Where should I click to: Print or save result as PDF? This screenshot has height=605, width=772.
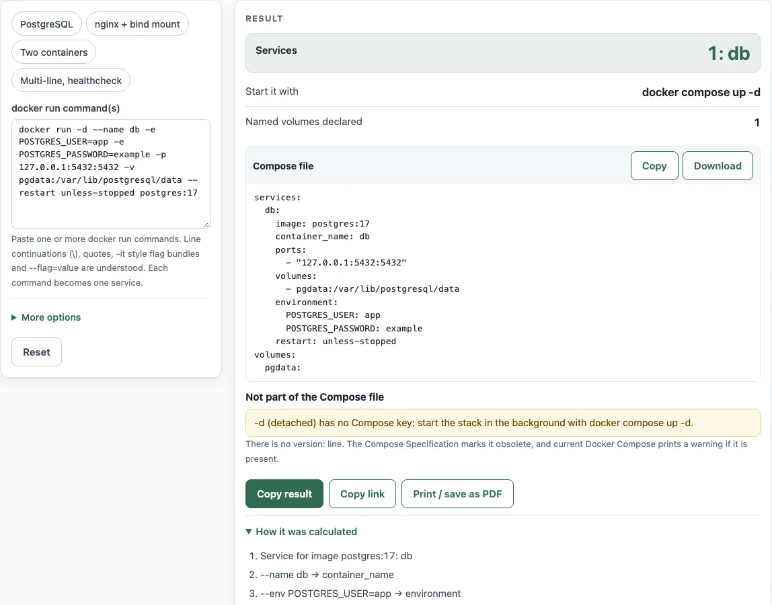457,493
